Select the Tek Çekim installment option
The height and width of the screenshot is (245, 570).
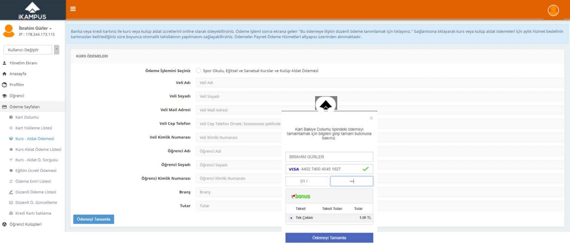(291, 218)
